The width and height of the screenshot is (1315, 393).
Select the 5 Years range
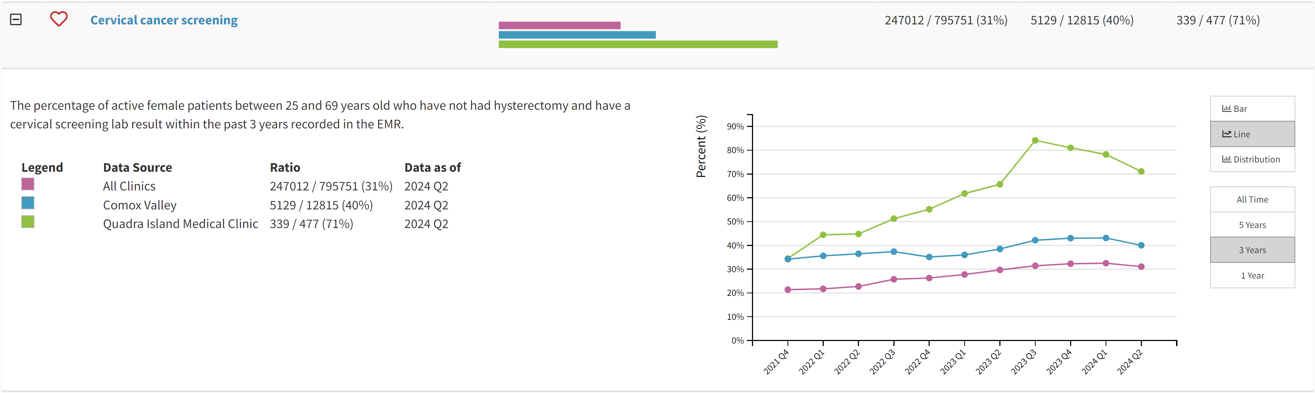(x=1252, y=225)
